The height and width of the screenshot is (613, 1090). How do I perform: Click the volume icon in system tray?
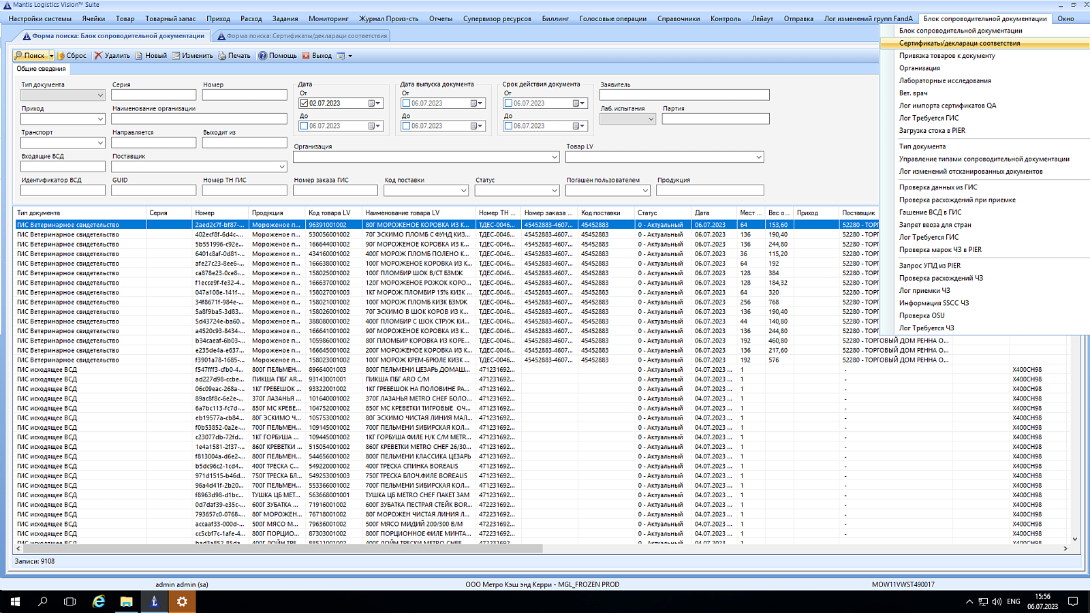click(x=997, y=601)
